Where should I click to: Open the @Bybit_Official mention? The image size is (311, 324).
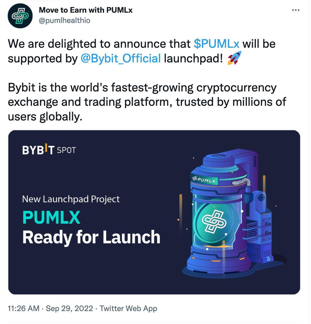pos(121,58)
